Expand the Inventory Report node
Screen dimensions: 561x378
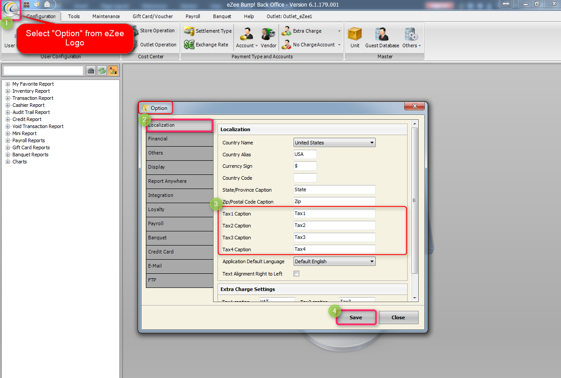click(8, 91)
